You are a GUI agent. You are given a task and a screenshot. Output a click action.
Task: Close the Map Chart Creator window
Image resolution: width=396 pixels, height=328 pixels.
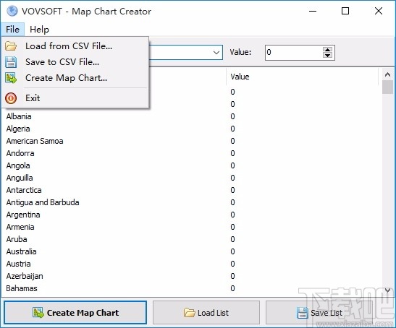379,11
